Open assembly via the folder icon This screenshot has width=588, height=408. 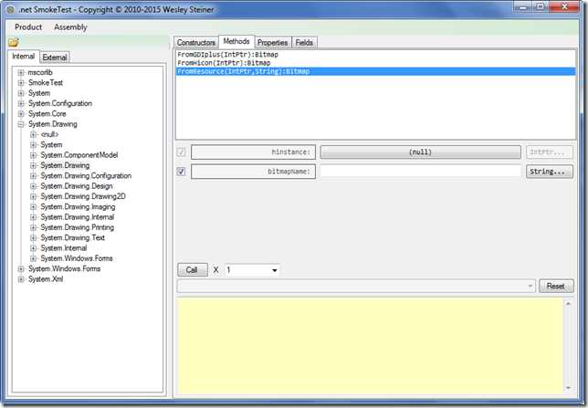click(x=14, y=42)
